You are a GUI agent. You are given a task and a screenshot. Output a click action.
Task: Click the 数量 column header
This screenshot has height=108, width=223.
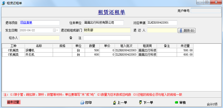click(92, 46)
